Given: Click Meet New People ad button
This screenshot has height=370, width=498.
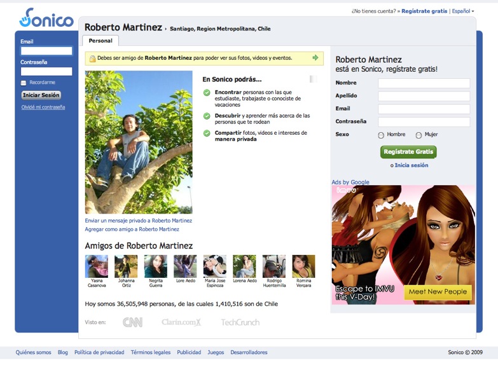Looking at the screenshot, I should pos(438,292).
